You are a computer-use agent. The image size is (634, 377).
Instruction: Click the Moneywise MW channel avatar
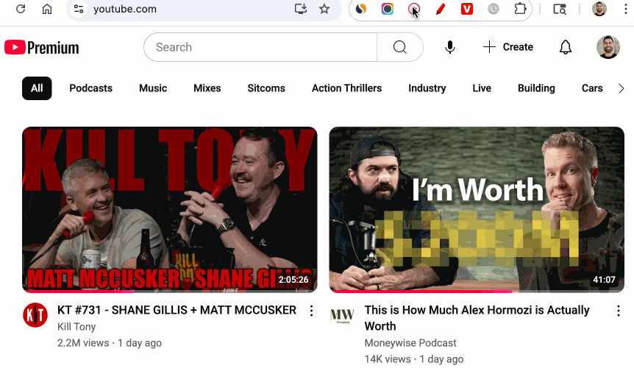(x=342, y=315)
